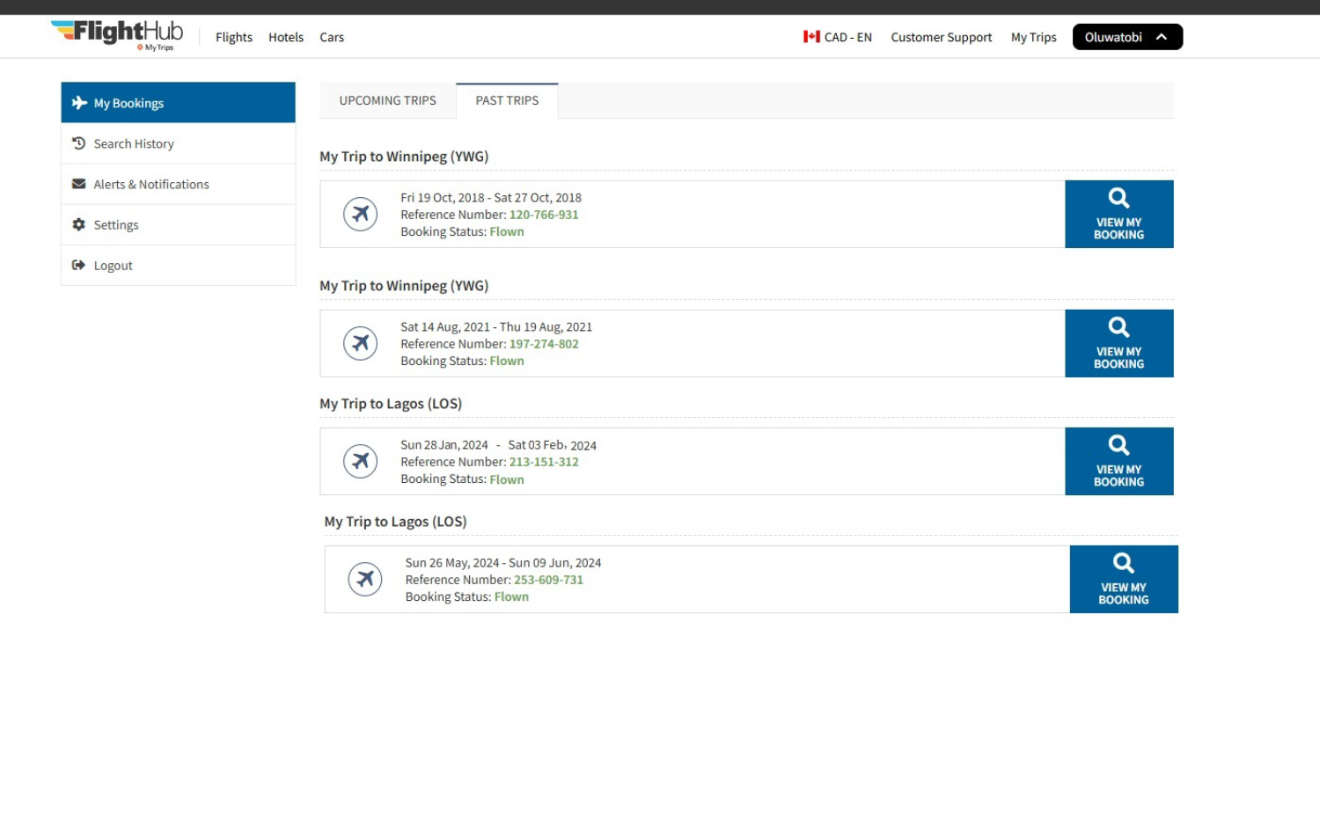View booking for reference 120-766-931
The height and width of the screenshot is (834, 1320).
click(1118, 215)
